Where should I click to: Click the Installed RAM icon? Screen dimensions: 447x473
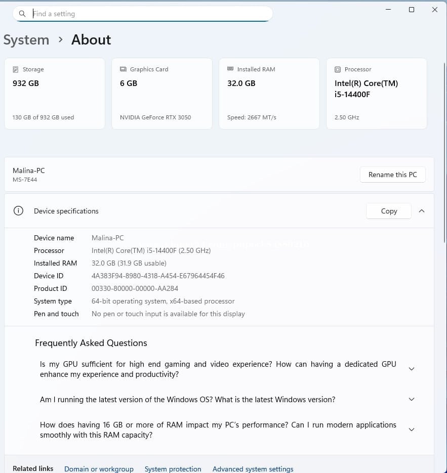tap(230, 69)
